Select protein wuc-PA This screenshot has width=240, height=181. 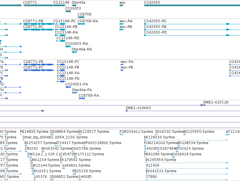127,62
